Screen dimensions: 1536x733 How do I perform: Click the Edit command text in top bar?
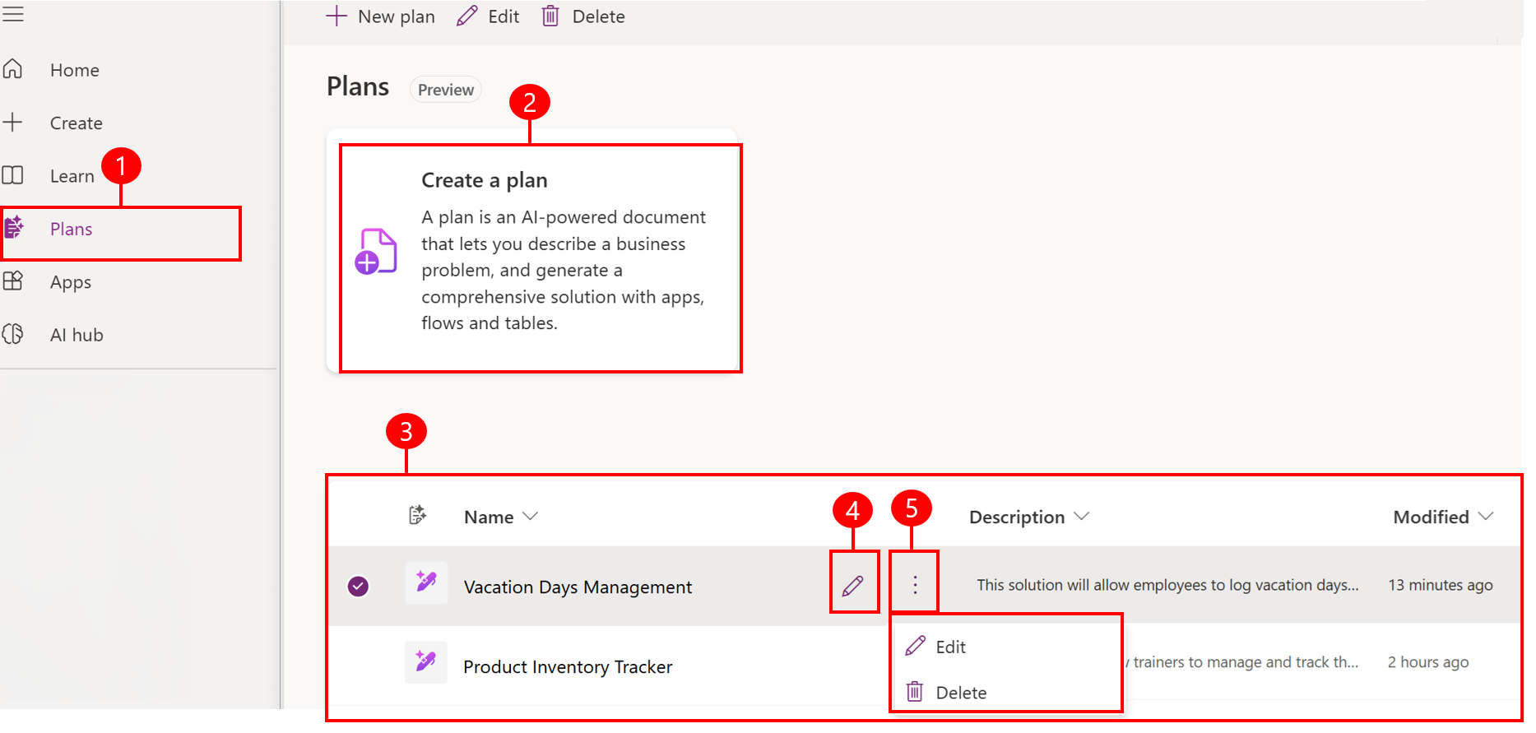(x=503, y=16)
